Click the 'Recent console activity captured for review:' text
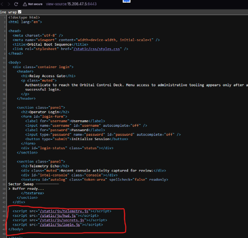 107,171
